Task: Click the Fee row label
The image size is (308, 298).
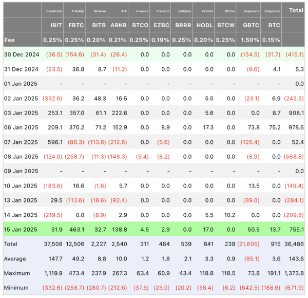Action: click(9, 40)
